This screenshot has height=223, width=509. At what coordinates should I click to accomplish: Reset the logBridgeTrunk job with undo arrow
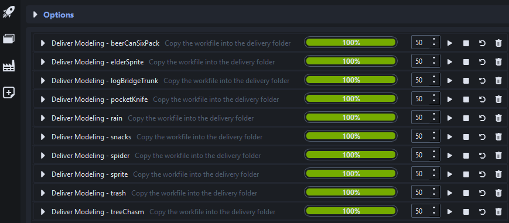pos(483,81)
